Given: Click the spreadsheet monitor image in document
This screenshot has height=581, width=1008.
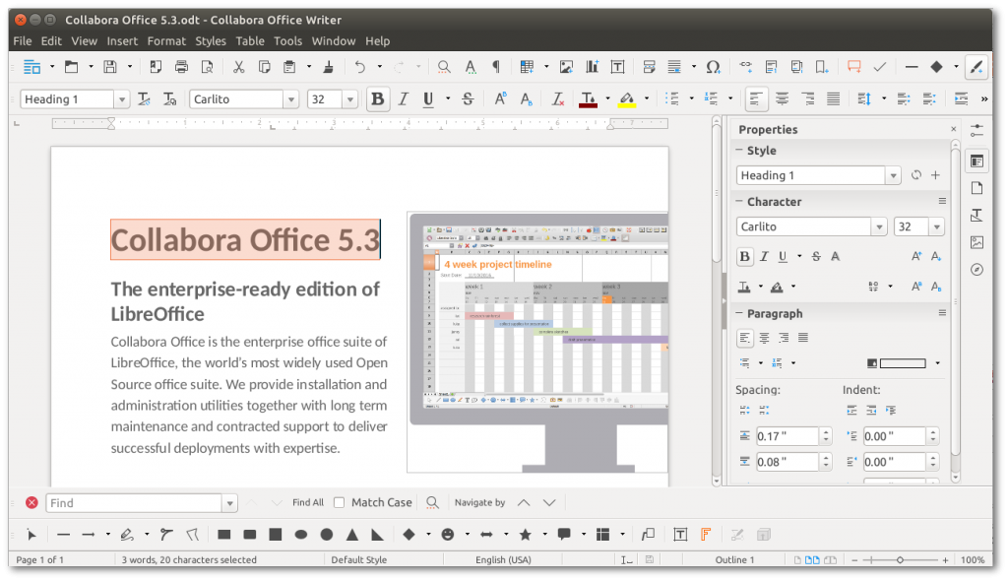Looking at the screenshot, I should pyautogui.click(x=537, y=343).
